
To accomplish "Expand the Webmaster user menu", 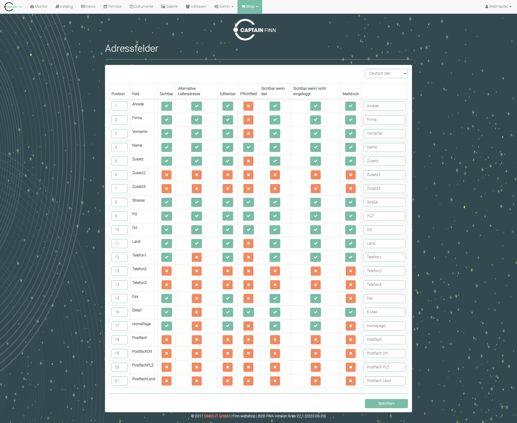I will click(498, 6).
